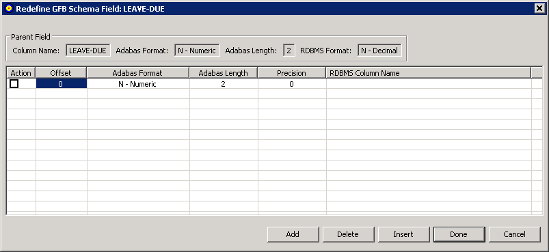
Task: Click the Adabas Length column header
Action: click(224, 73)
